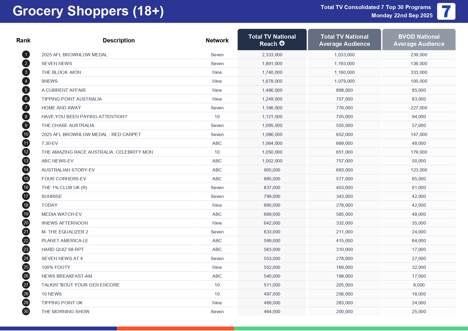Image resolution: width=468 pixels, height=331 pixels.
Task: Select the rank 15 number badge
Action: point(26,178)
